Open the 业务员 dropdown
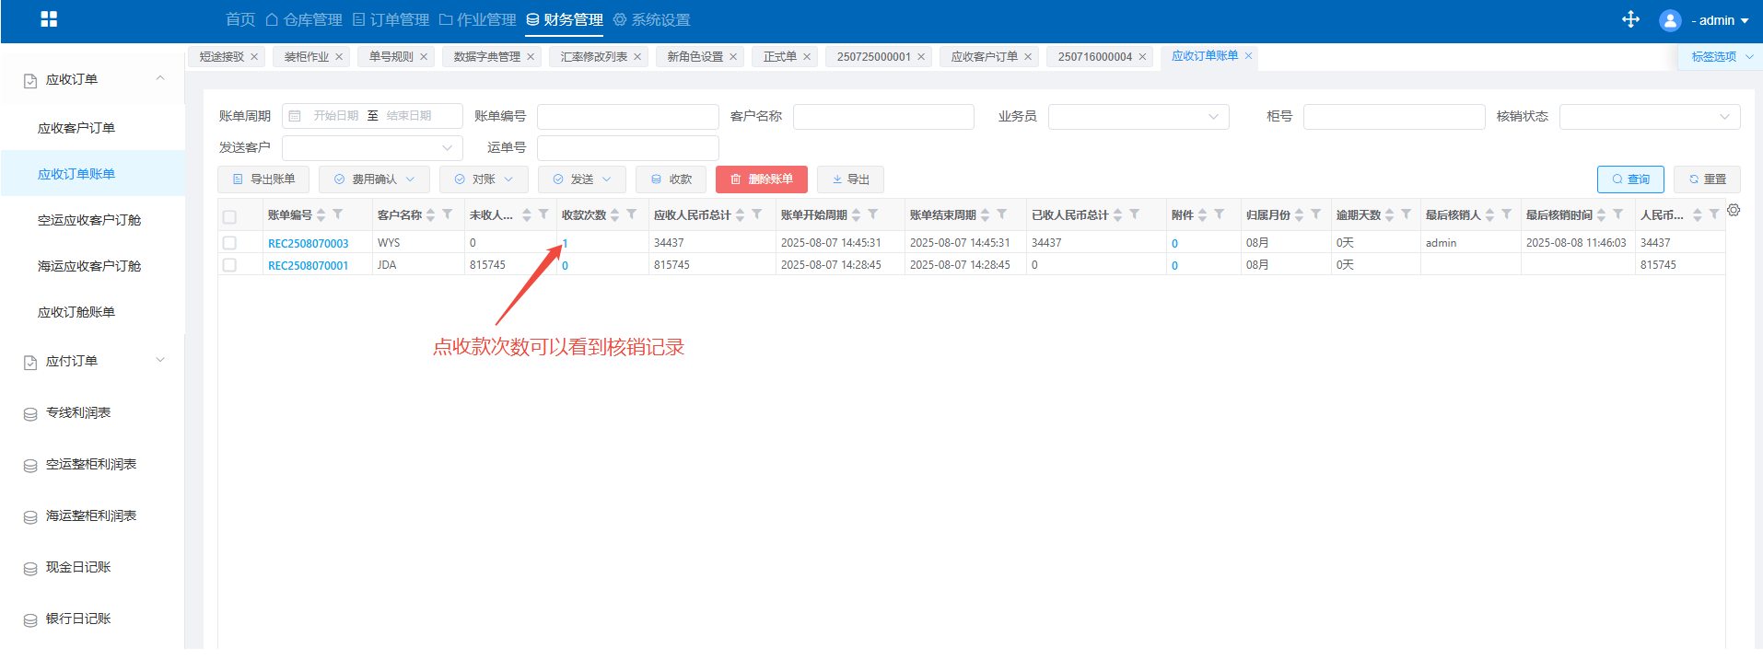 (x=1138, y=117)
